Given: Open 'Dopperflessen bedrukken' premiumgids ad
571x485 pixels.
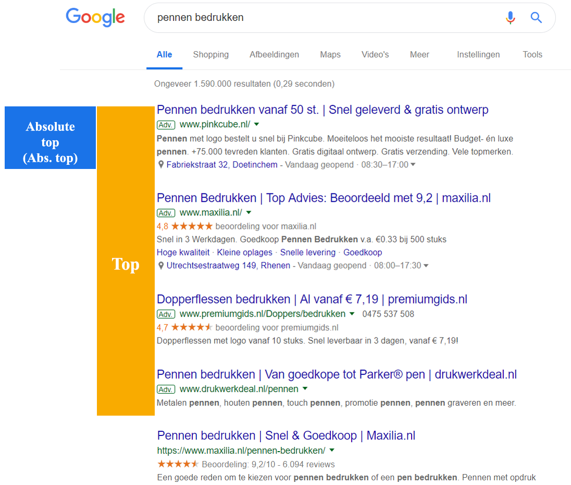Looking at the screenshot, I should pos(312,299).
